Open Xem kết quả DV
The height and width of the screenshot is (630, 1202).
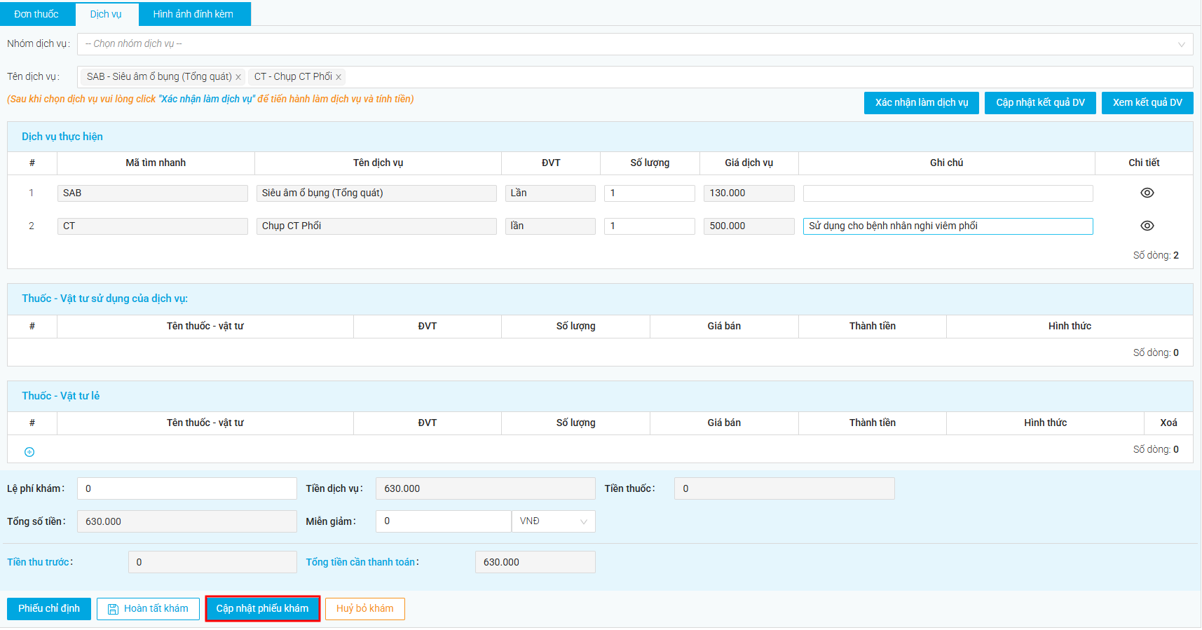[x=1147, y=103]
